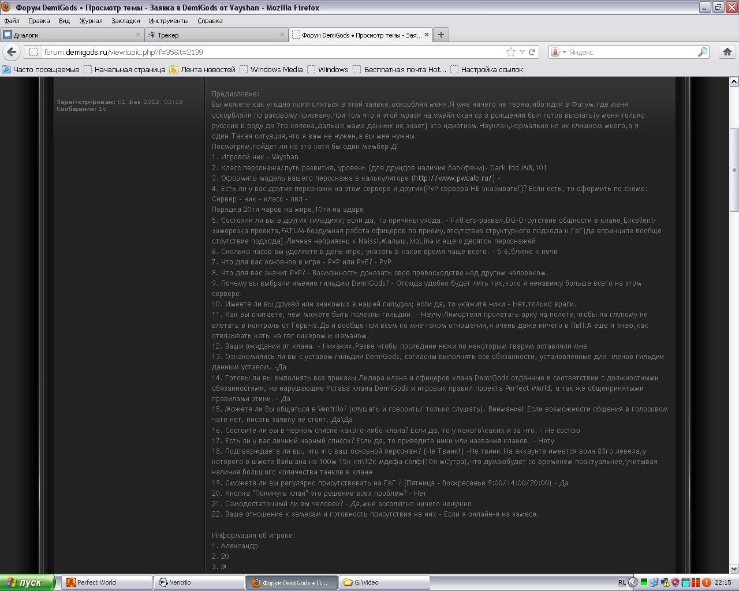Open the Yandex search engine dropdown
The height and width of the screenshot is (591, 739).
pyautogui.click(x=558, y=52)
